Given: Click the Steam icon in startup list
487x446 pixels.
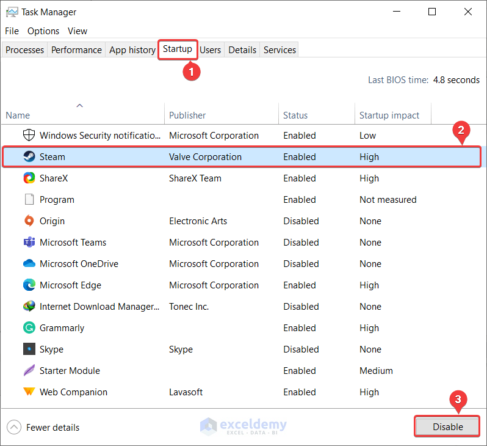Looking at the screenshot, I should (x=29, y=157).
